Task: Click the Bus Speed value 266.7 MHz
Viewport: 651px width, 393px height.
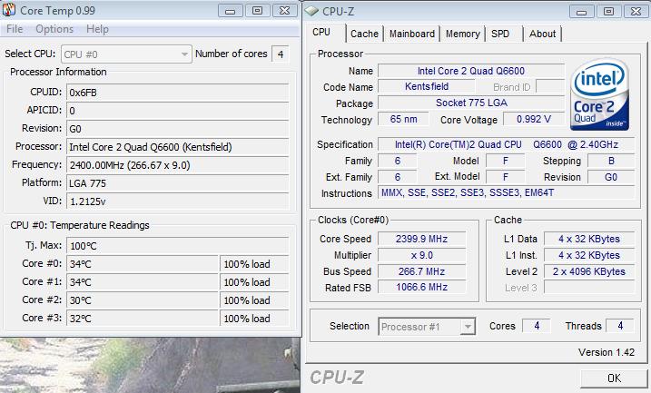Action: (x=422, y=271)
